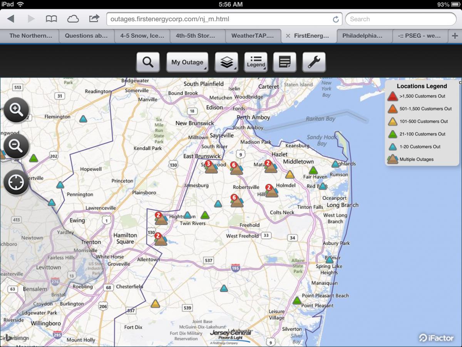462x347 pixels.
Task: Tap the yellow 101-500 Customers Out legend icon
Action: [392, 121]
